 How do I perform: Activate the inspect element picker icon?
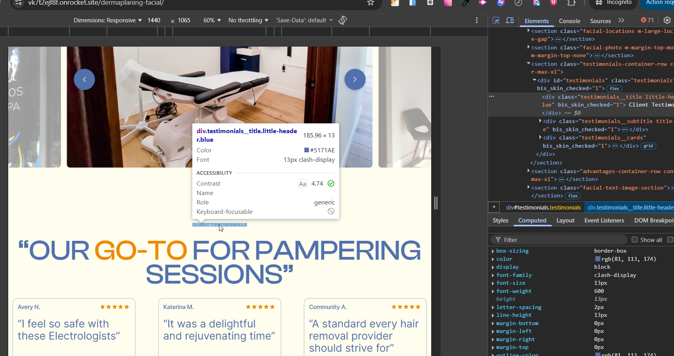point(496,20)
